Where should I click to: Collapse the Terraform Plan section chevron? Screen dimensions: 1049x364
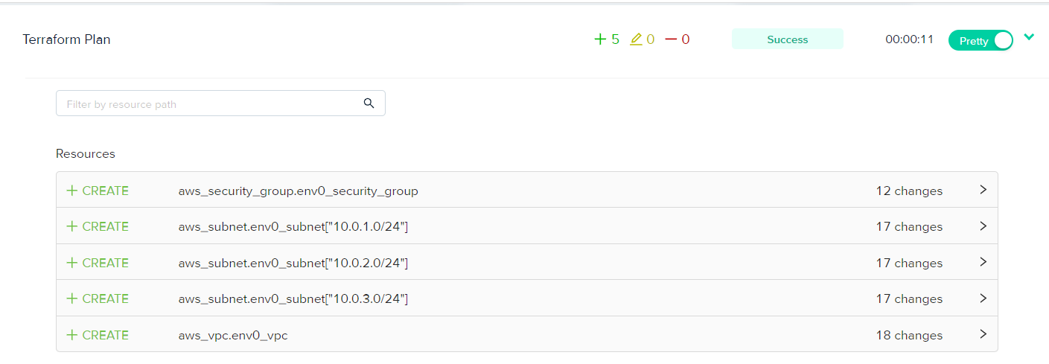coord(1029,36)
